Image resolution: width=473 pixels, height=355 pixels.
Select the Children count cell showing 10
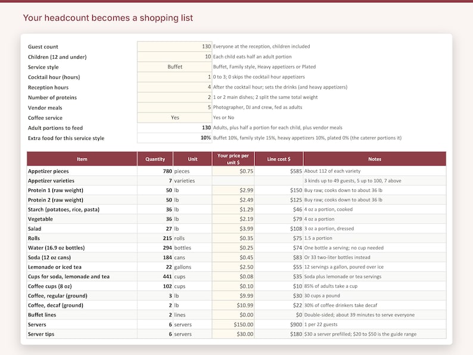coord(175,57)
